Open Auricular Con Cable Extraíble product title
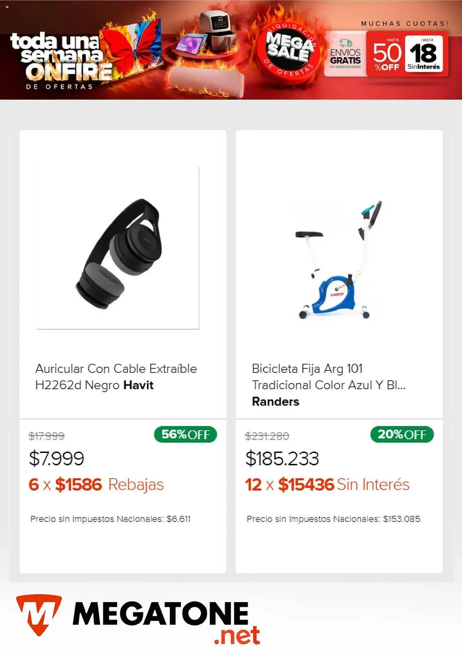Screen dimensions: 462x654 (116, 377)
